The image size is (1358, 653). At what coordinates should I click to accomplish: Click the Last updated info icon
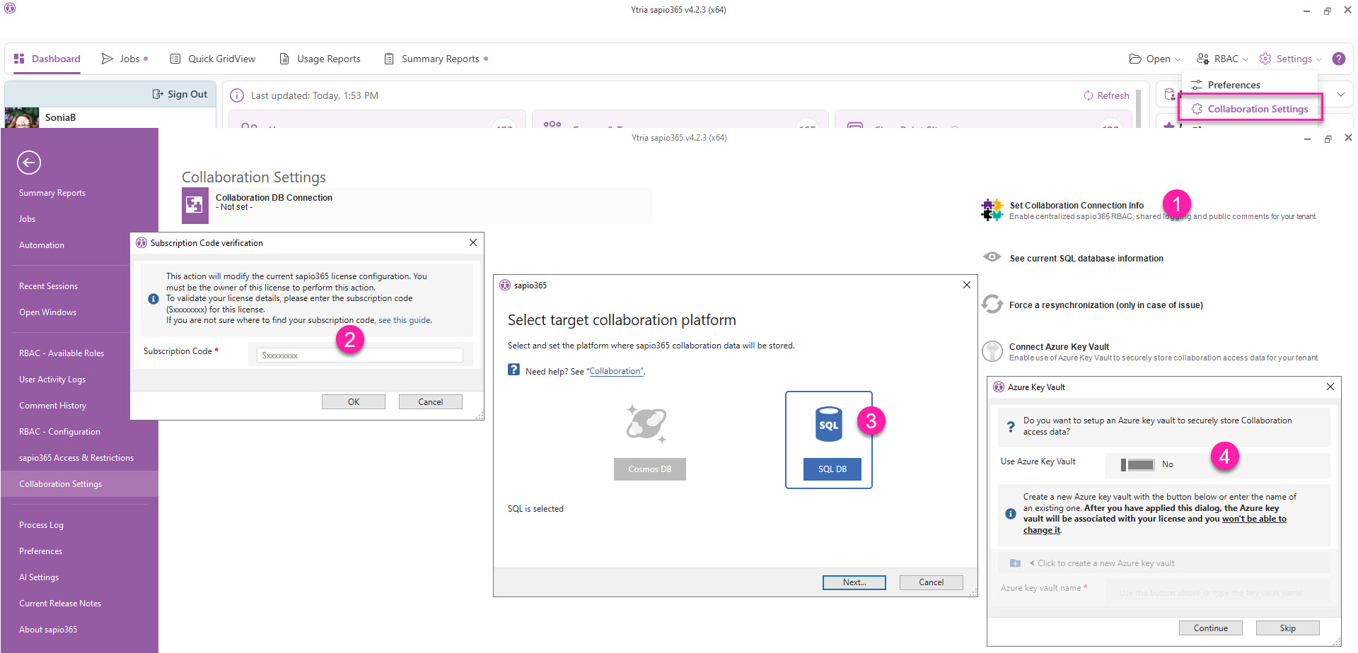click(237, 95)
